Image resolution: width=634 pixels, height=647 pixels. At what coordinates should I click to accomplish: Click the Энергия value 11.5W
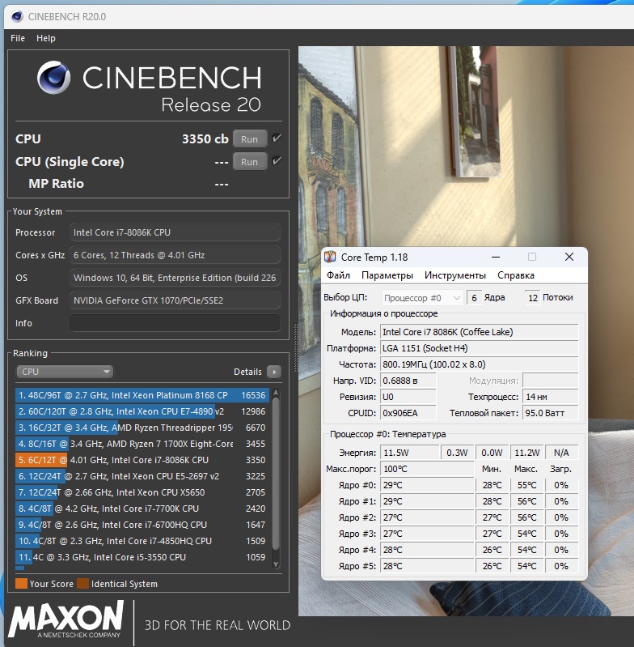tap(409, 453)
